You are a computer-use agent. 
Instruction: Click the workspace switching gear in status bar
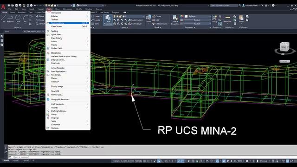pos(247,161)
